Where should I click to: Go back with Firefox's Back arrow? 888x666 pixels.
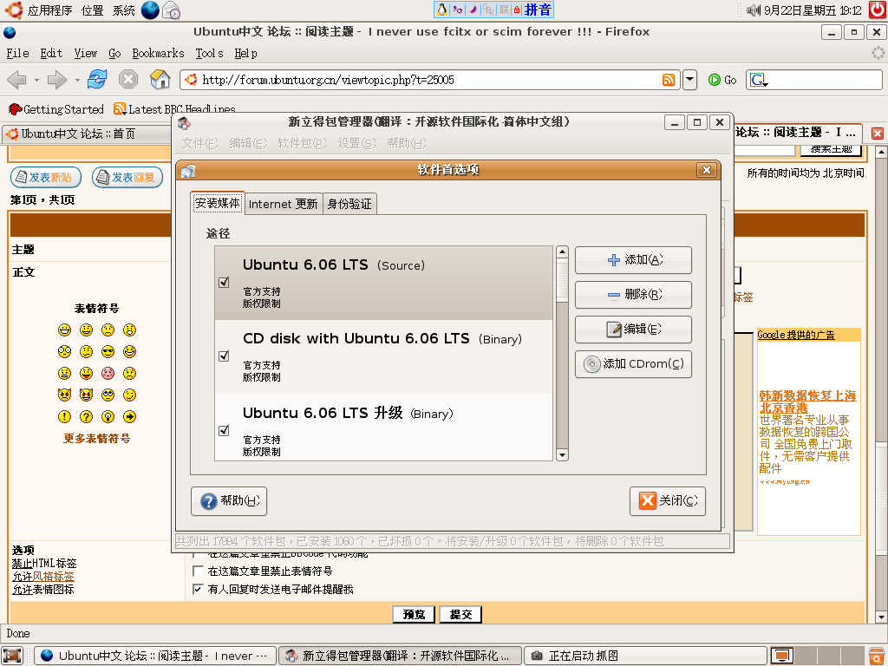[x=17, y=80]
